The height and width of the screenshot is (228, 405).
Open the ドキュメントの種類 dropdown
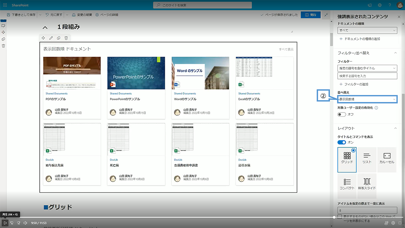pyautogui.click(x=367, y=30)
